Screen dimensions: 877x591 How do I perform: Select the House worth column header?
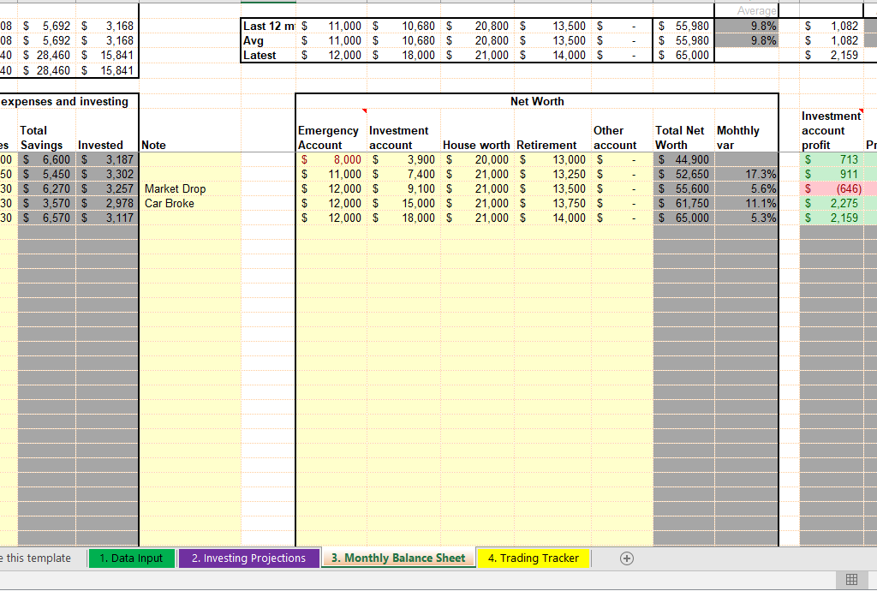pyautogui.click(x=476, y=145)
